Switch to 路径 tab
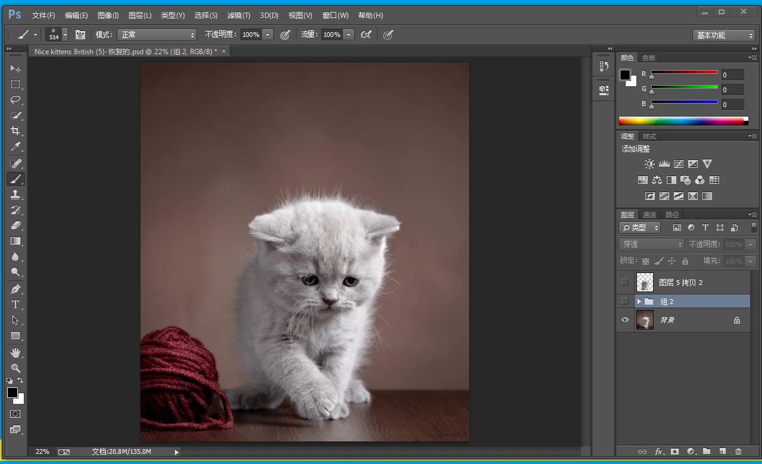 tap(672, 215)
